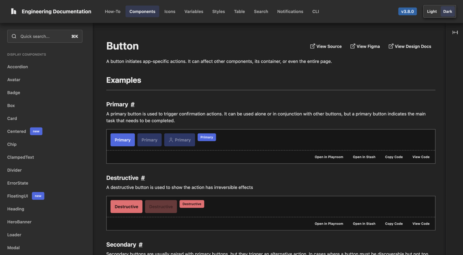Click Copy Code in the Primary example
The image size is (463, 255).
[x=394, y=157]
